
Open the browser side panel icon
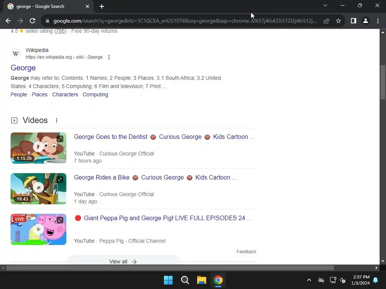[x=354, y=21]
